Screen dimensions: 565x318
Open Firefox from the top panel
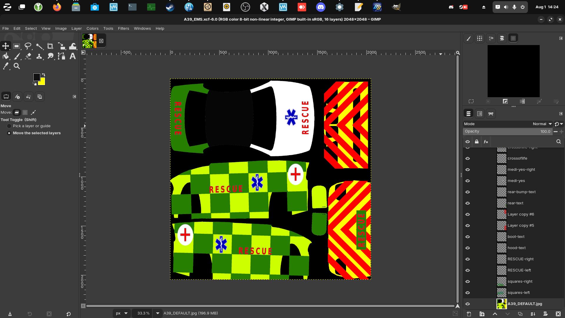click(x=57, y=7)
